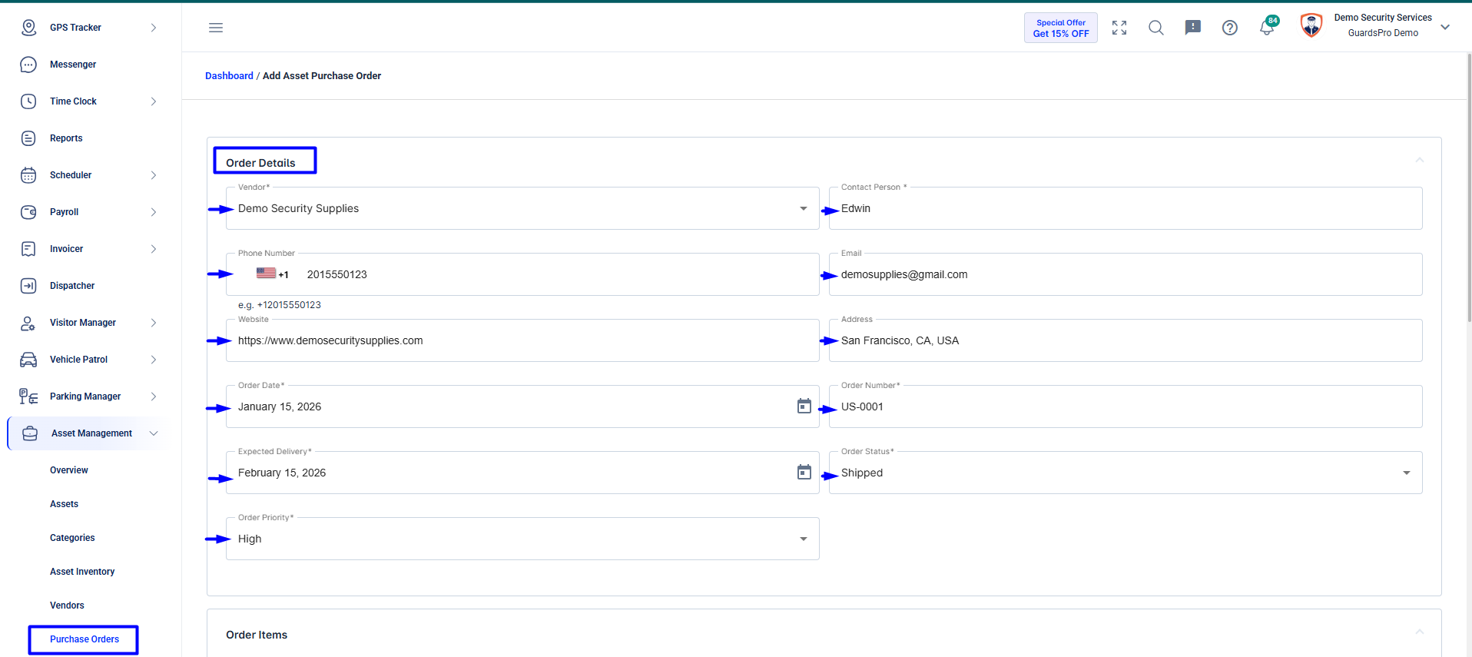Image resolution: width=1472 pixels, height=657 pixels.
Task: Go to the Dashboard breadcrumb link
Action: point(229,75)
